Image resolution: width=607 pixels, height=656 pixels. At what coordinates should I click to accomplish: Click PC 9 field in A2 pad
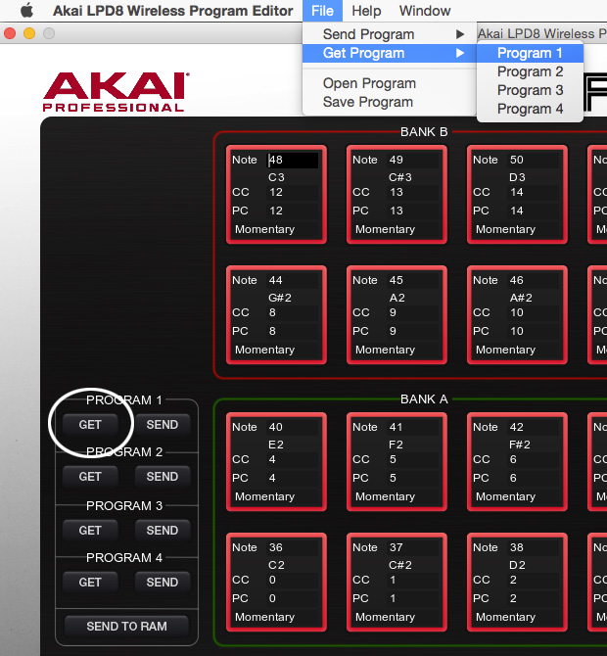point(413,331)
